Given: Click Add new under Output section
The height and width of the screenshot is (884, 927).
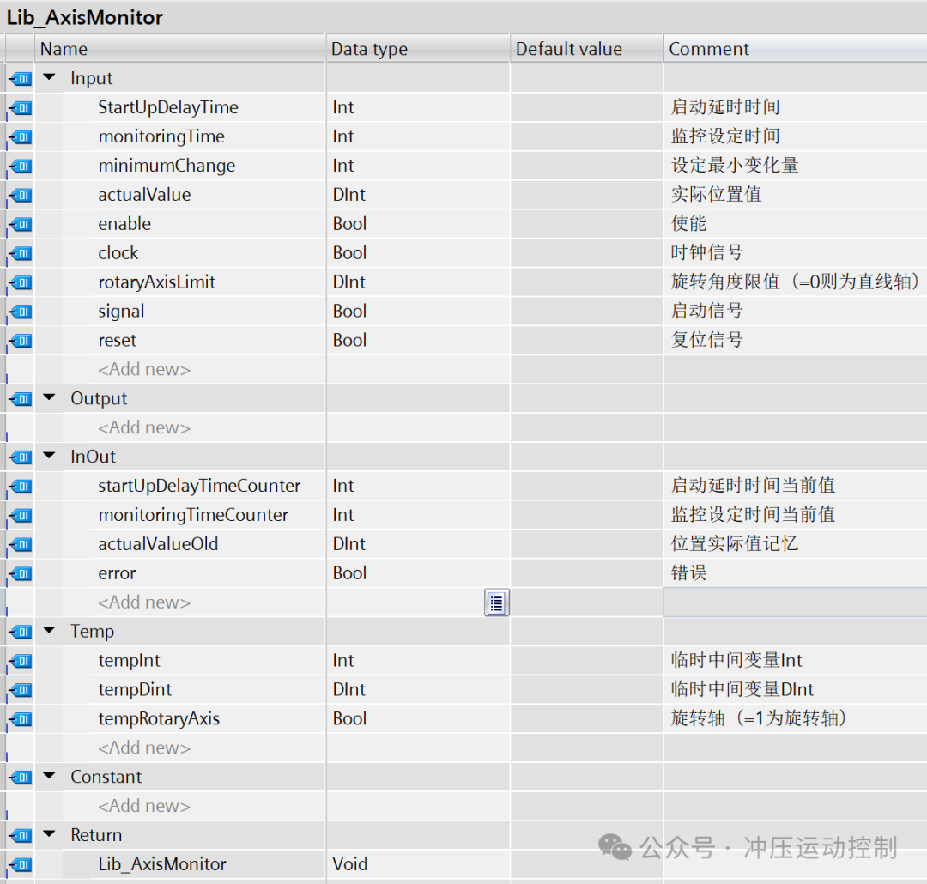Looking at the screenshot, I should 144,427.
